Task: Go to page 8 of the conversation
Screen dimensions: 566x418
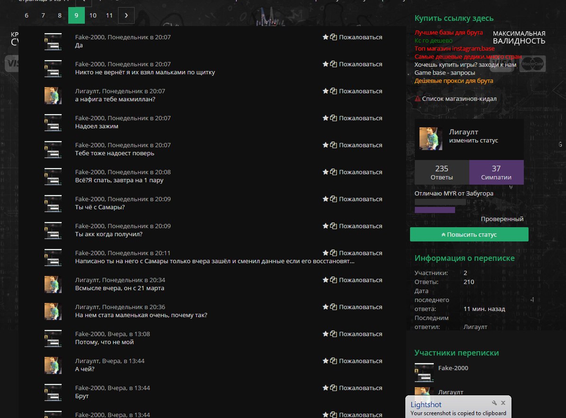Action: 60,16
